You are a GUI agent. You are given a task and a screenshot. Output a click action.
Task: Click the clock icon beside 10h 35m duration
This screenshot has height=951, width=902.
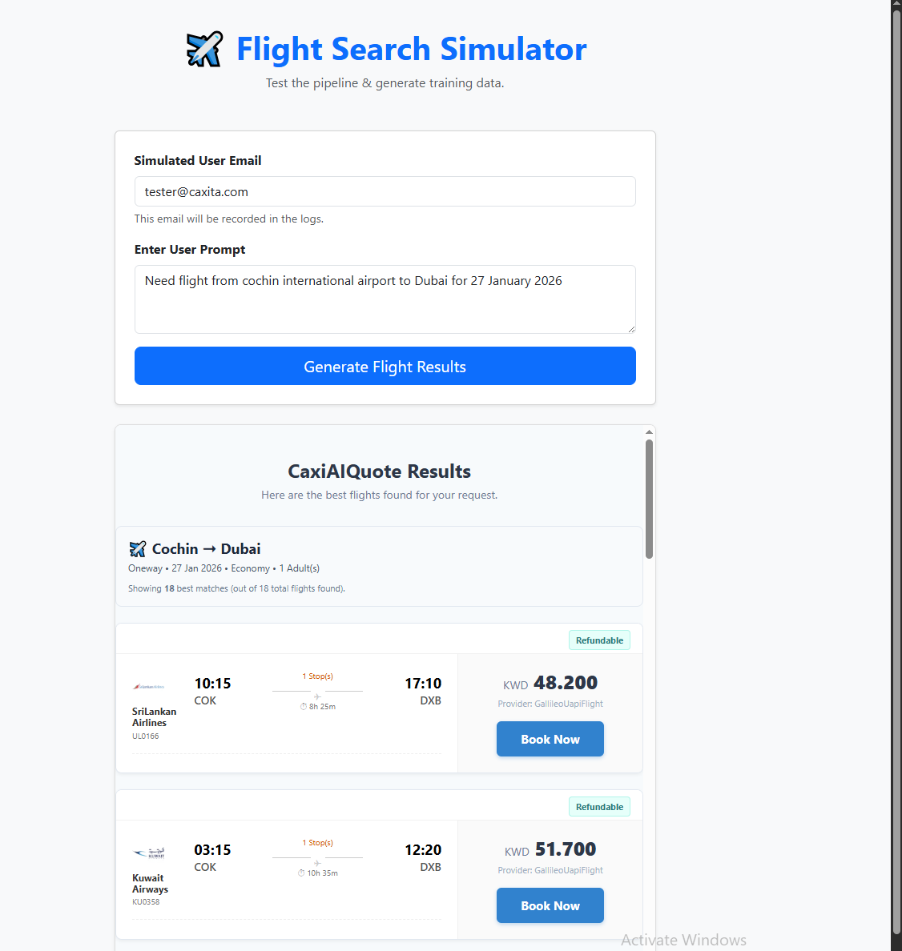(x=301, y=873)
